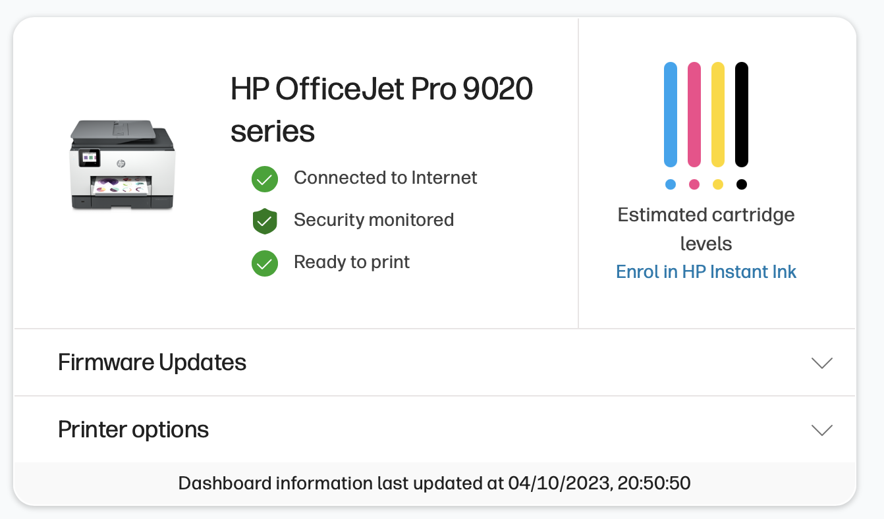Image resolution: width=884 pixels, height=519 pixels.
Task: Select the magenta cartridge level bar
Action: click(x=694, y=115)
